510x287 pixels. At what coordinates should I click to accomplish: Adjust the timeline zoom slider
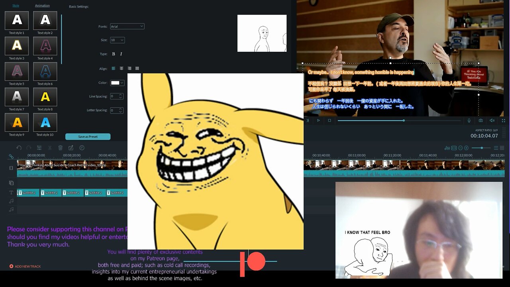click(x=481, y=148)
